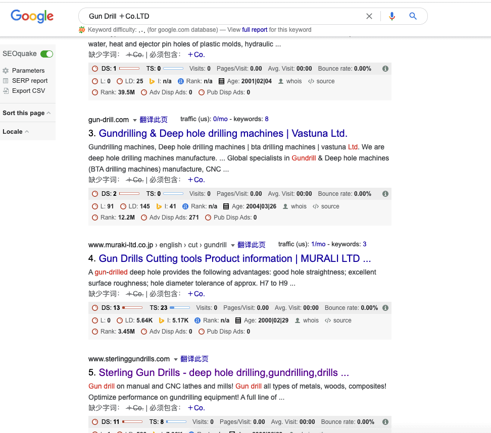Click the TS: 23 blue progress bar
The width and height of the screenshot is (491, 433).
(x=180, y=308)
